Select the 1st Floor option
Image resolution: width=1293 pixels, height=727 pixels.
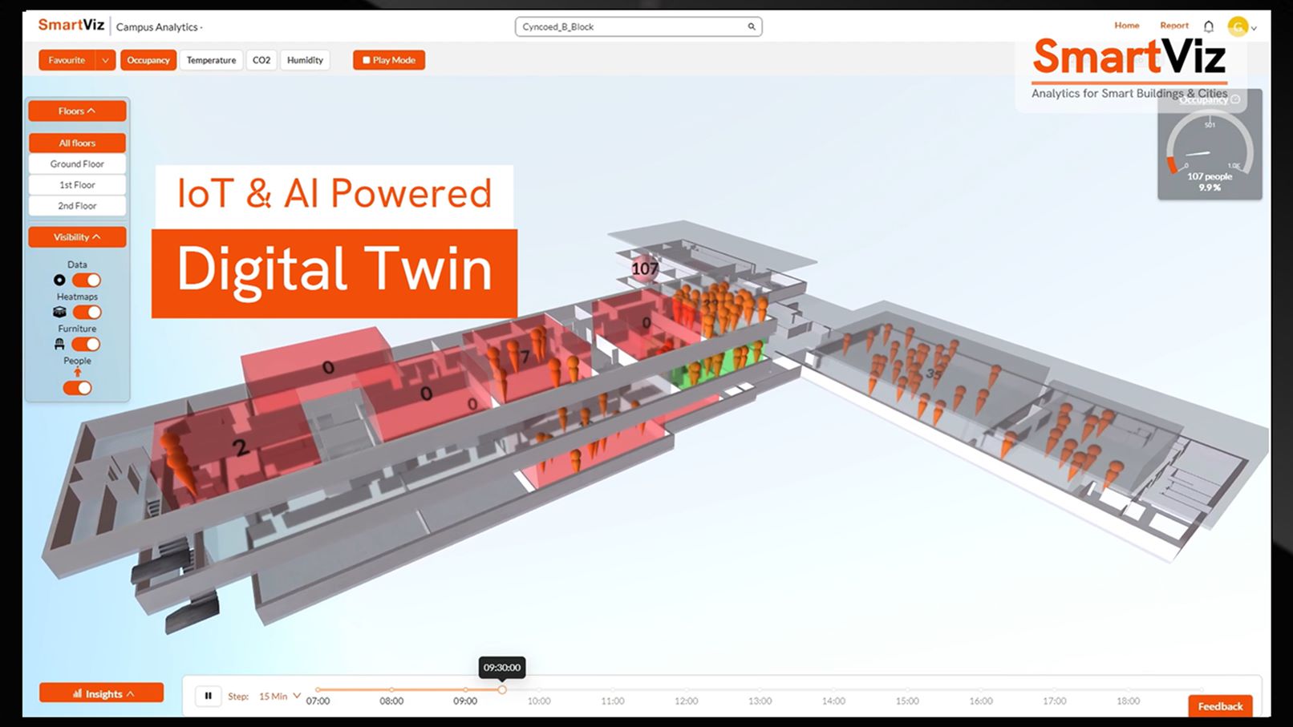coord(76,184)
